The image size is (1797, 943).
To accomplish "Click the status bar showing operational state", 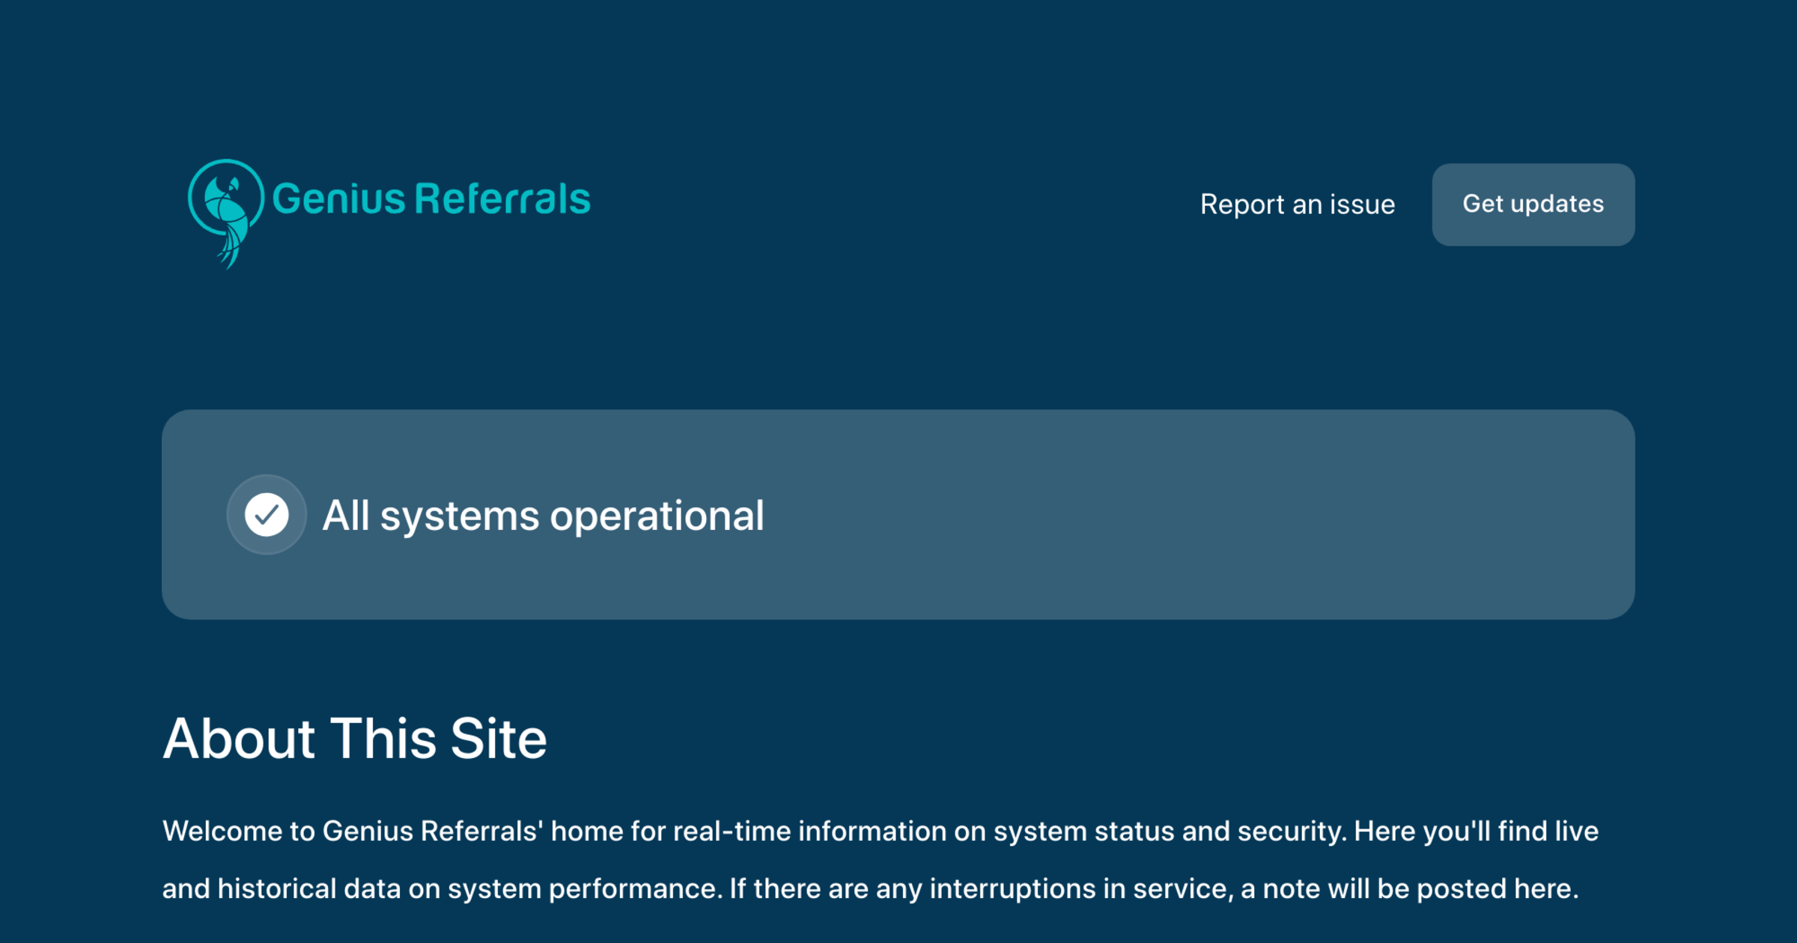I will (898, 514).
